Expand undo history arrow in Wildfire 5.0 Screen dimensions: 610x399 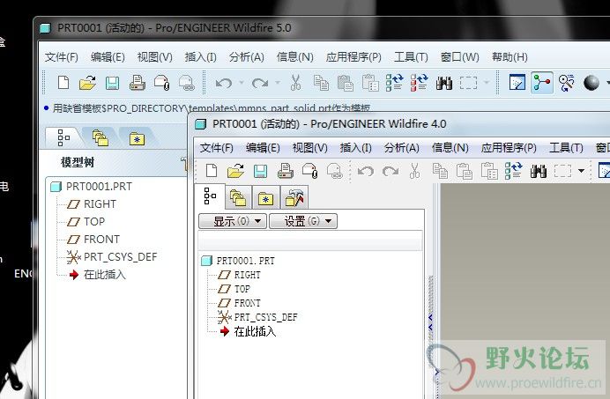(x=242, y=83)
